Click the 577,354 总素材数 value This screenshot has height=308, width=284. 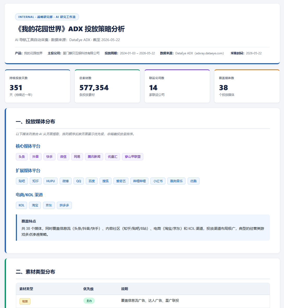click(94, 88)
